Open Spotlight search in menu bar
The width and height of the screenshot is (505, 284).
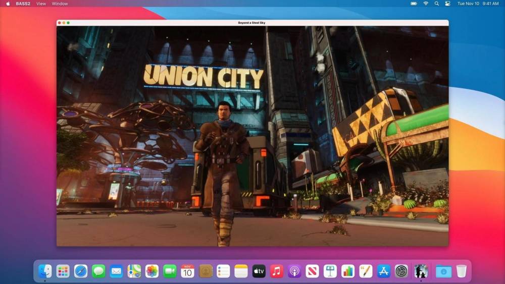[436, 4]
